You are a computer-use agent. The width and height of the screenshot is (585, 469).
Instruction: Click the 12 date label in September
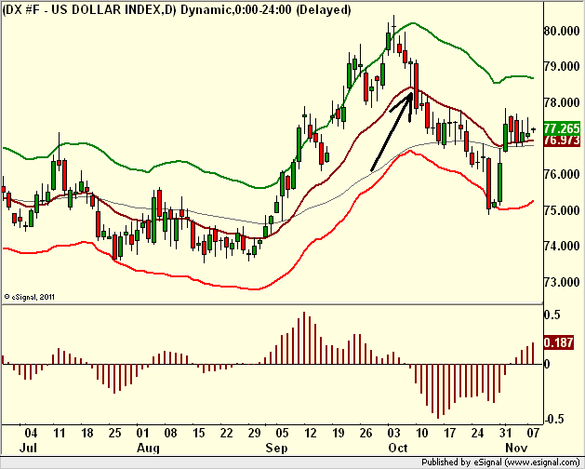pos(310,433)
